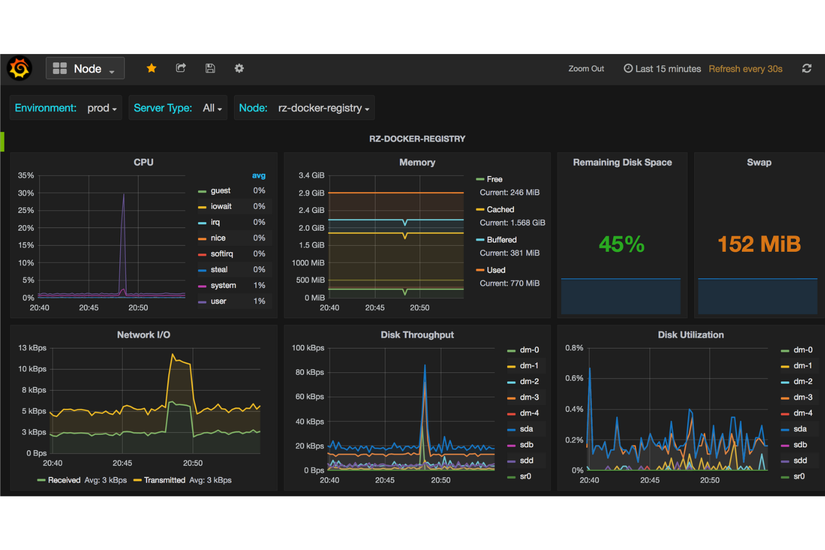The width and height of the screenshot is (825, 550).
Task: Expand the Server Type dropdown
Action: 211,108
